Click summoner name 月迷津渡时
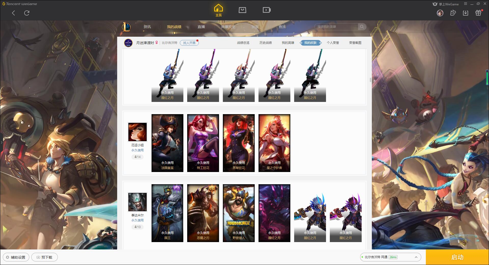This screenshot has width=489, height=265. pos(145,43)
